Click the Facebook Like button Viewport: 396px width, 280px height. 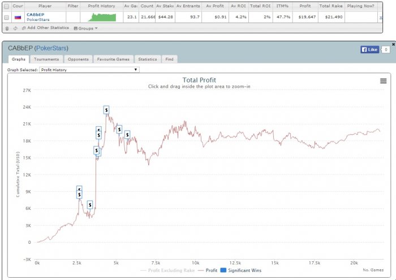[x=369, y=49]
